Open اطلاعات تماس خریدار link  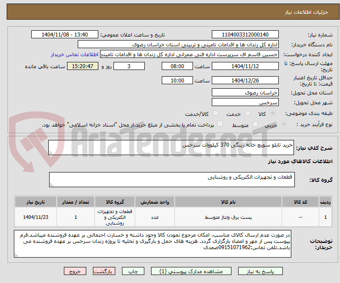(x=75, y=54)
